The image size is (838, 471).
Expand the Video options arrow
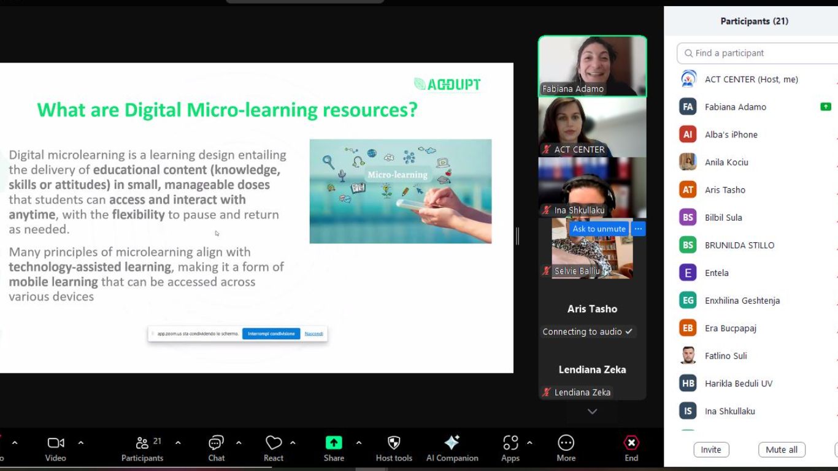pyautogui.click(x=81, y=443)
